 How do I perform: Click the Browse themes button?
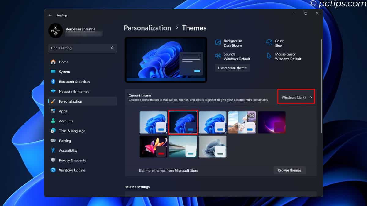(289, 170)
